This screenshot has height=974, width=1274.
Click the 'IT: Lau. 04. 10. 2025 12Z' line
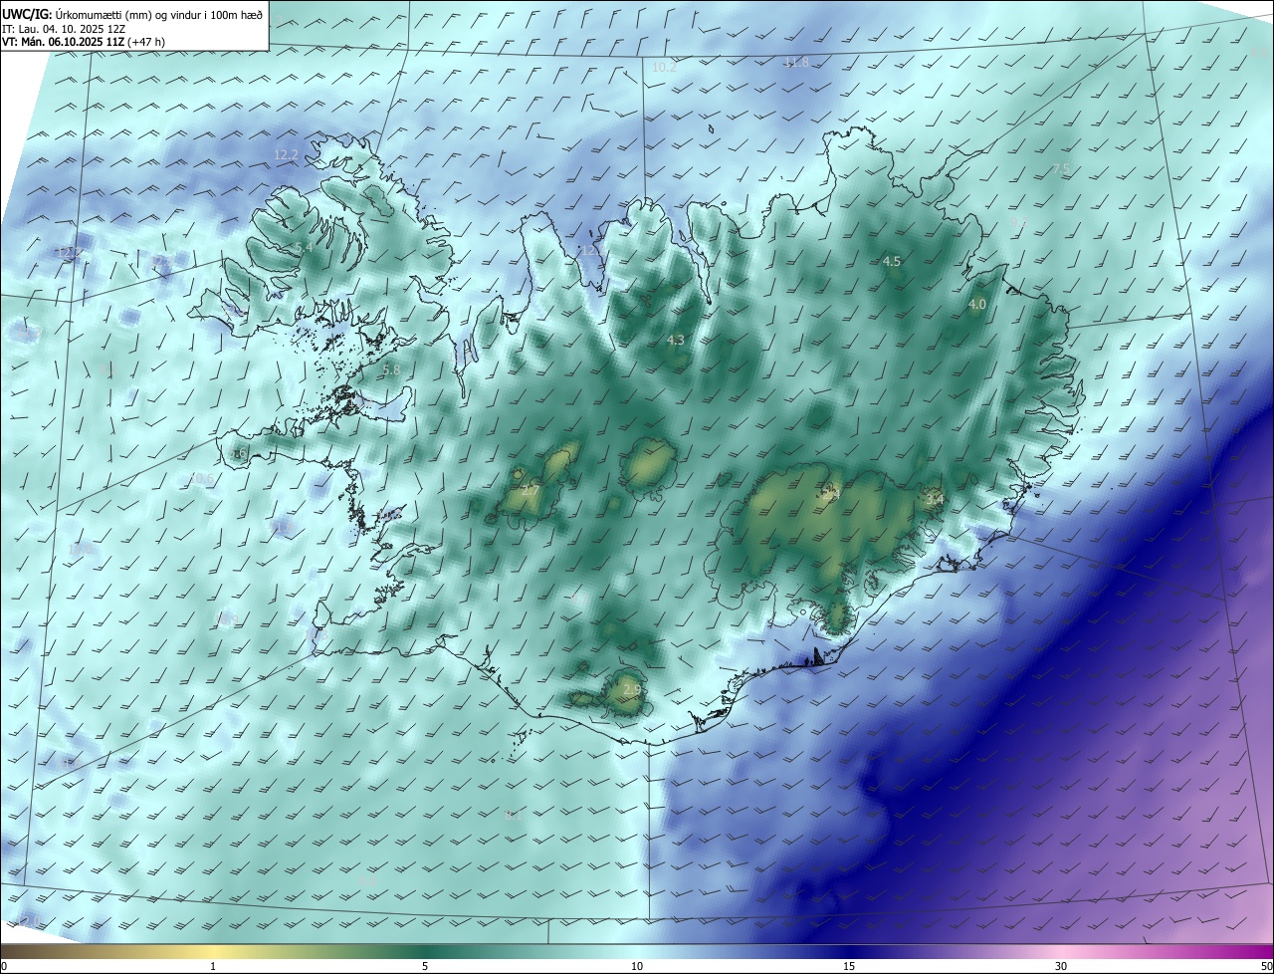tap(64, 28)
